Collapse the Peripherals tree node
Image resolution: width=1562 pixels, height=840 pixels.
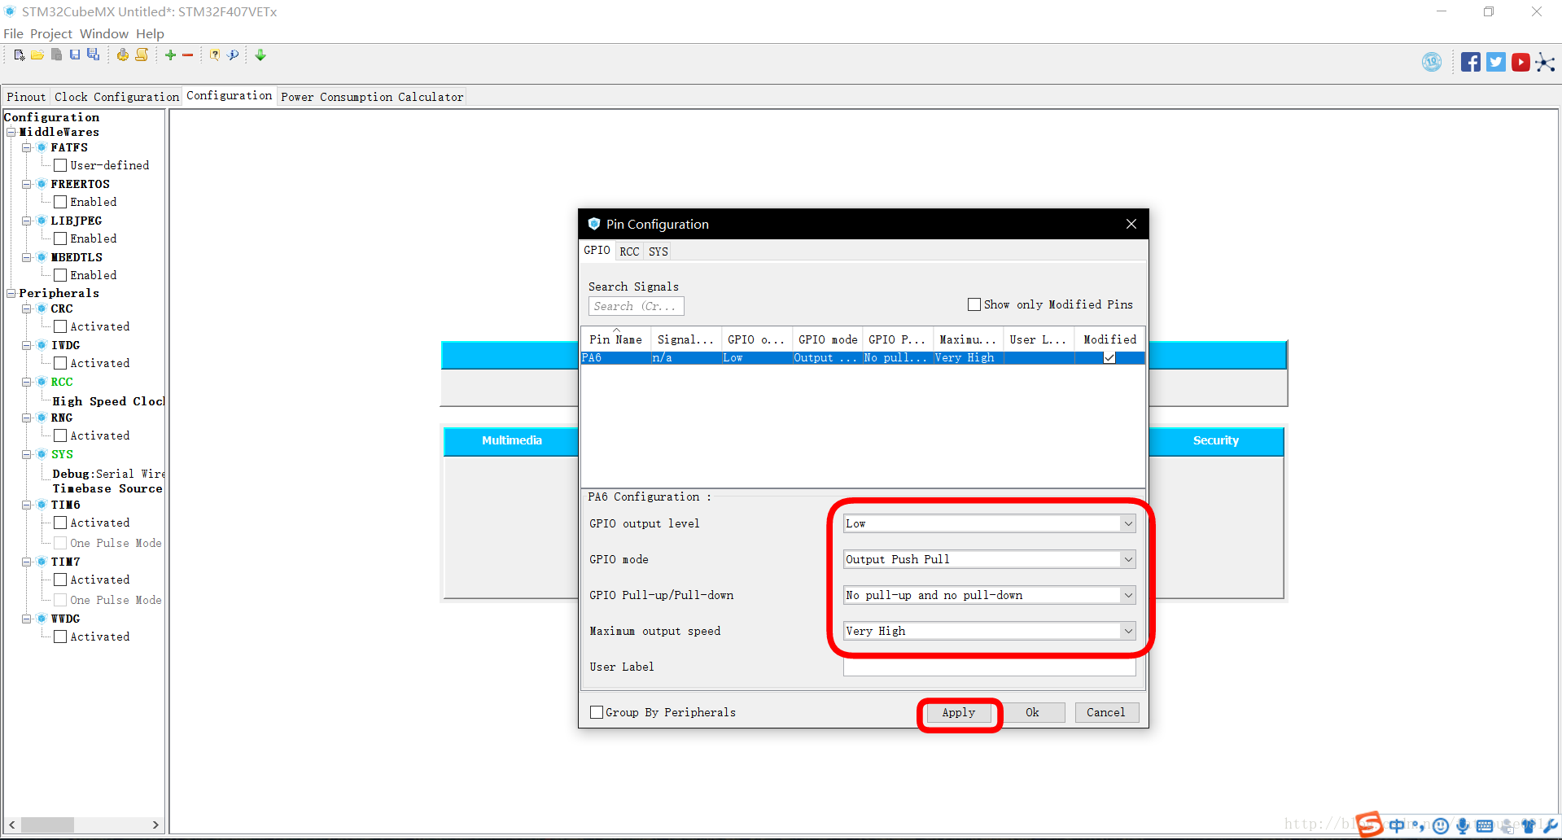pyautogui.click(x=11, y=293)
